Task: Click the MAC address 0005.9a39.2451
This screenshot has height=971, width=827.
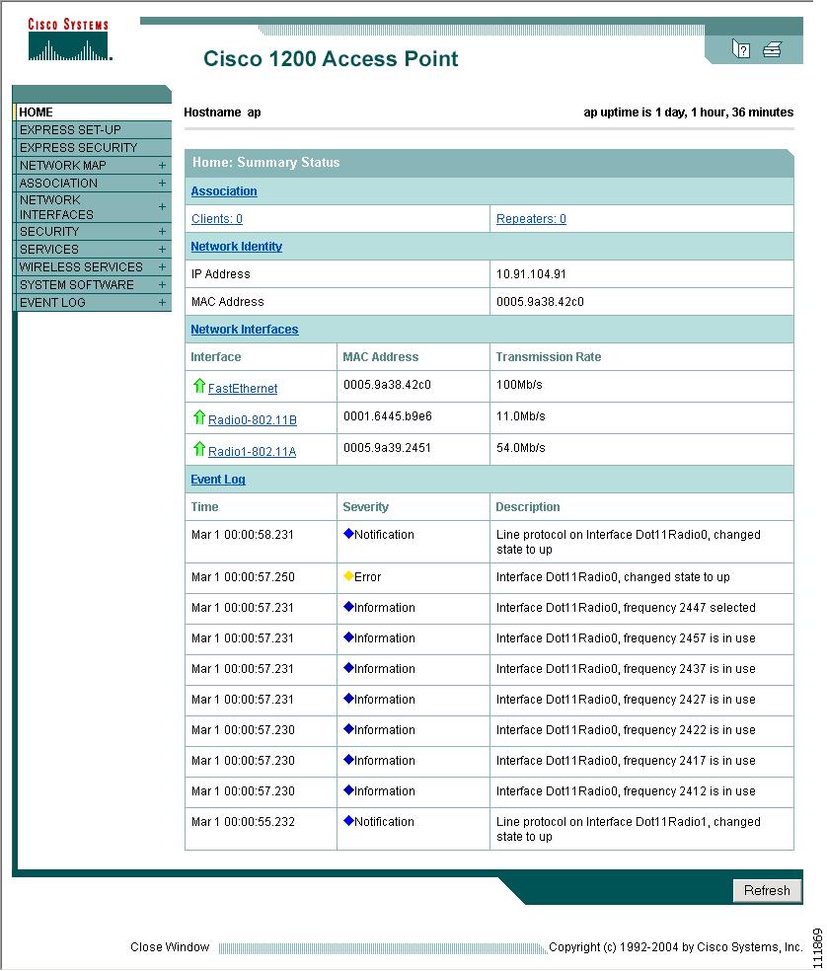Action: [387, 448]
